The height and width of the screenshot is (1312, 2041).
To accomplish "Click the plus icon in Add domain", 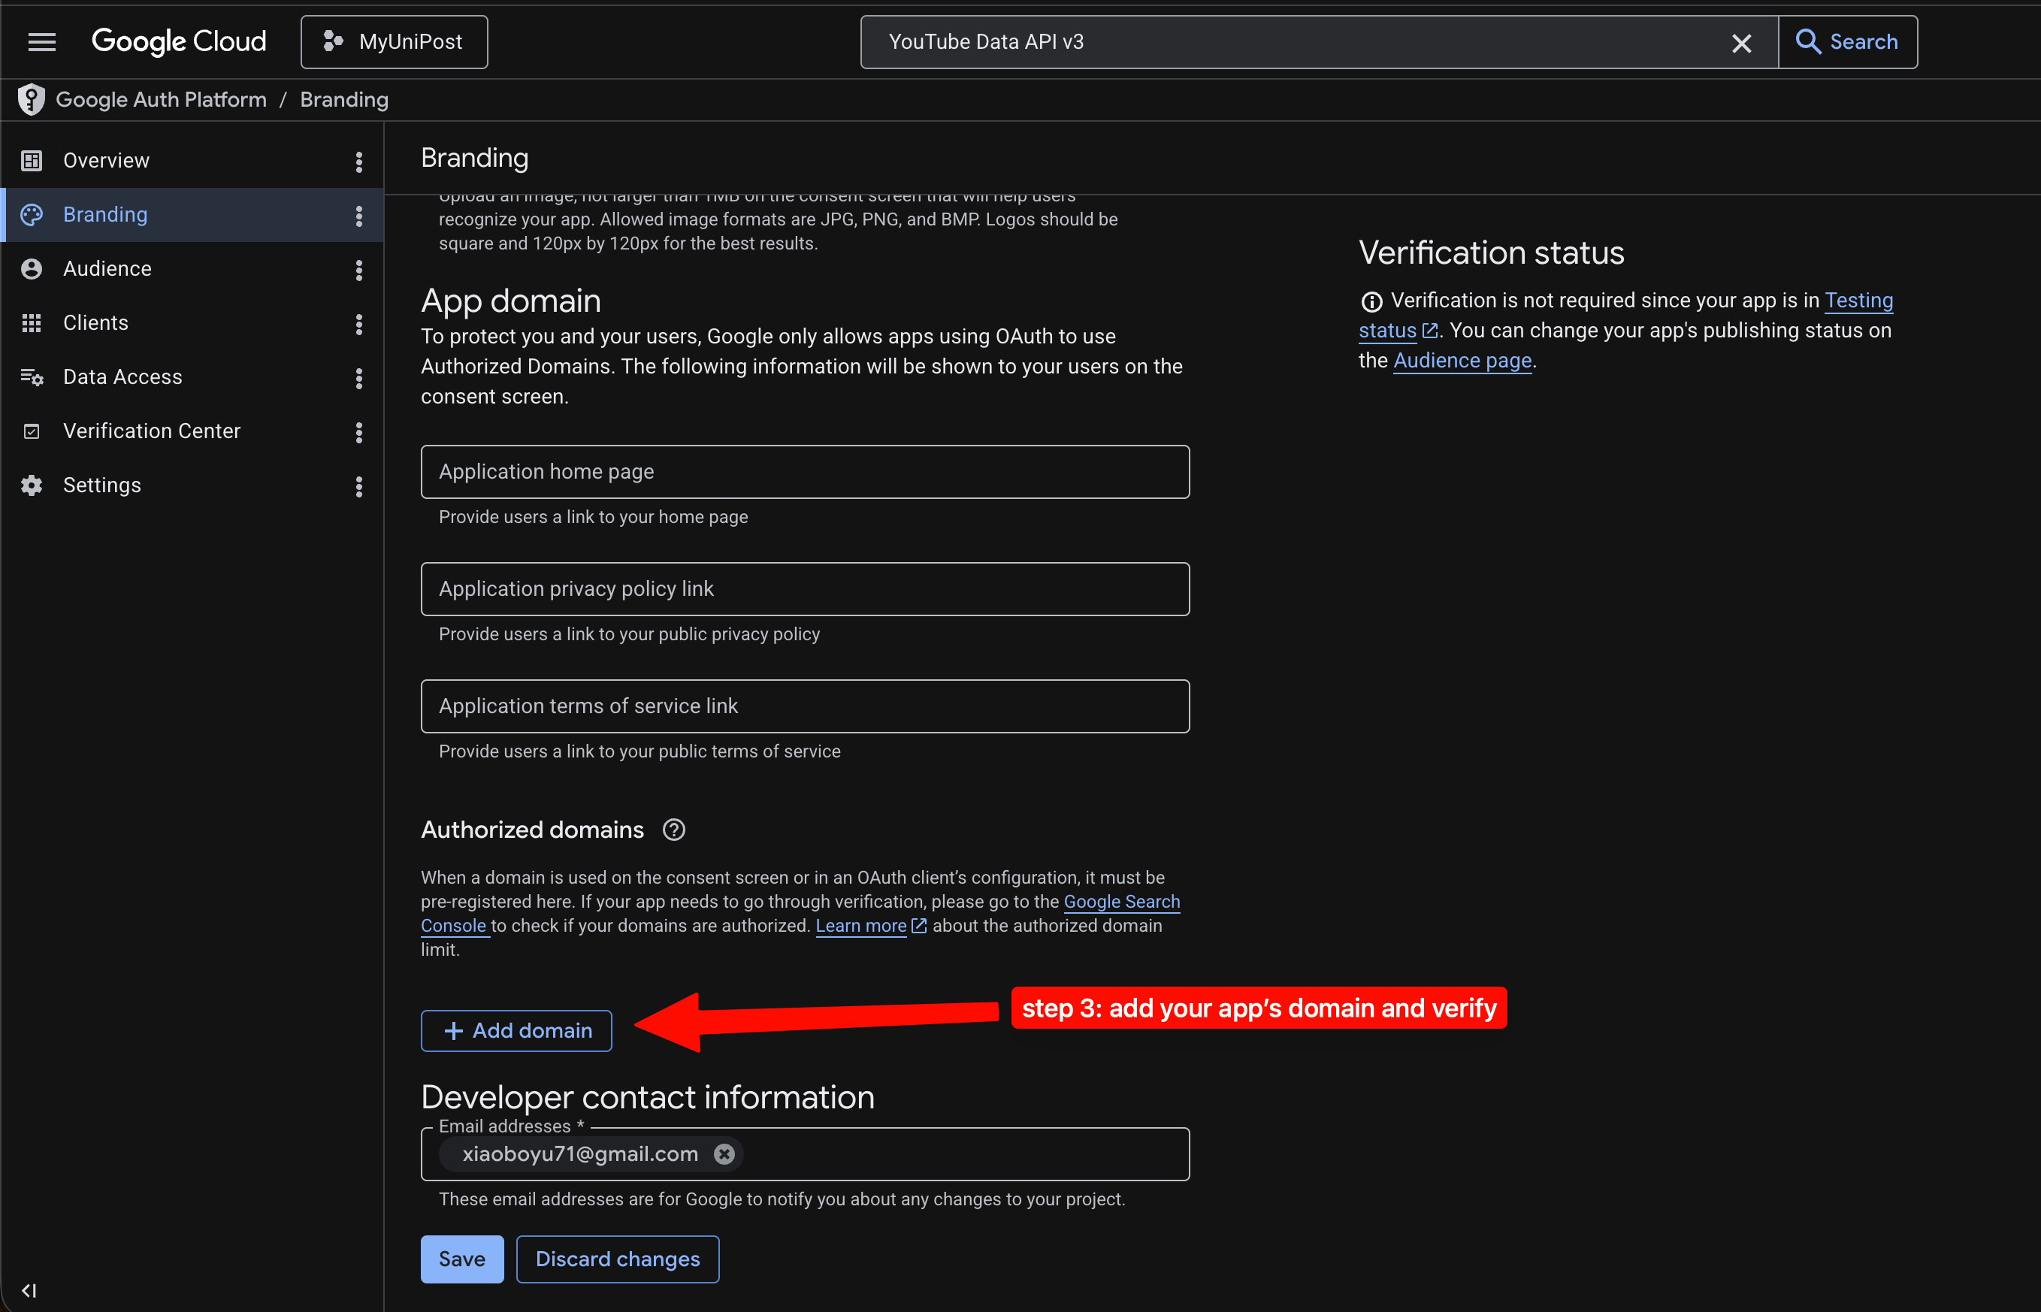I will (x=454, y=1031).
